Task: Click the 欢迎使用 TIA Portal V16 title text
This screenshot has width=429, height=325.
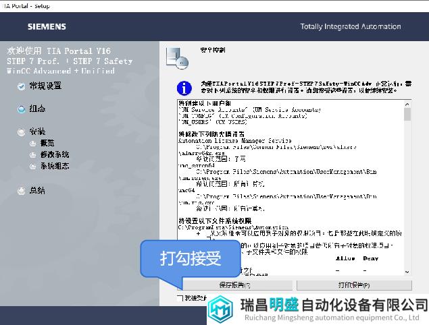Action: click(x=59, y=51)
